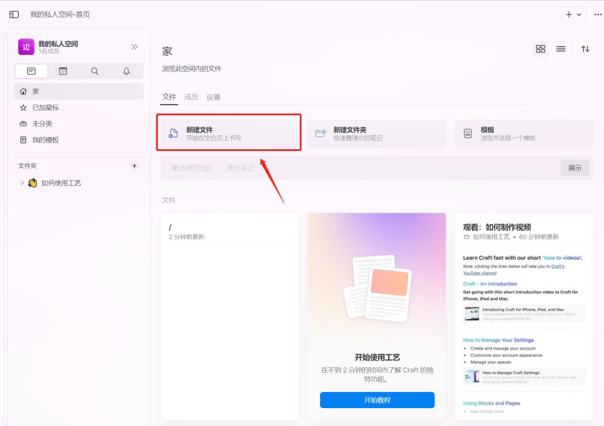Click the new document icon
Viewport: 604px width, 426px height.
point(173,133)
